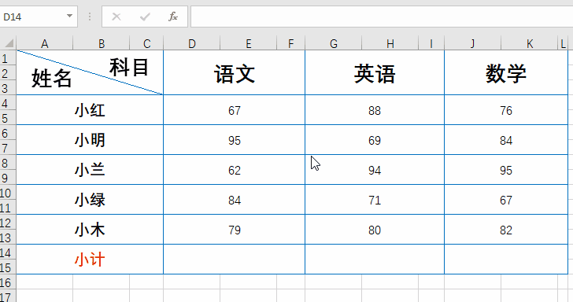Viewport: 573px width, 302px height.
Task: Click 小明's 英语 score 69
Action: point(375,140)
